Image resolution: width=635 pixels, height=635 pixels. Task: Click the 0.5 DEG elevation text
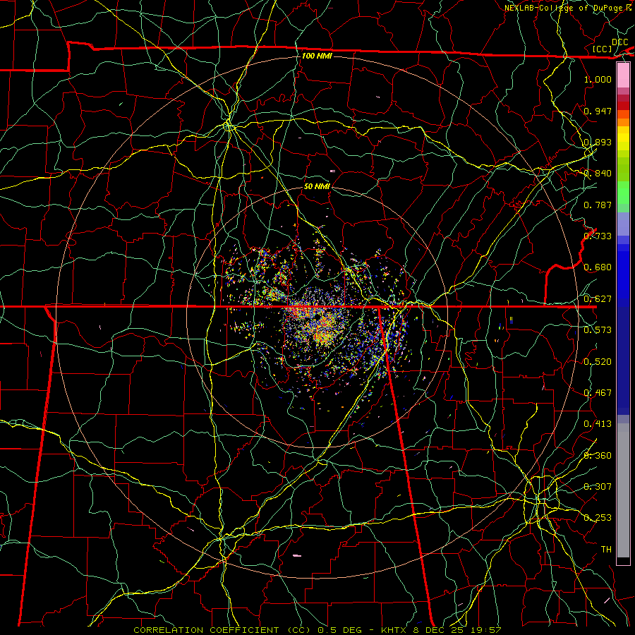[x=340, y=630]
